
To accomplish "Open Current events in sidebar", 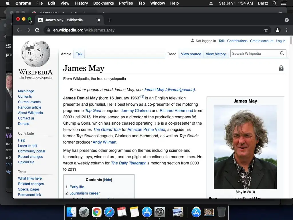I will [29, 102].
